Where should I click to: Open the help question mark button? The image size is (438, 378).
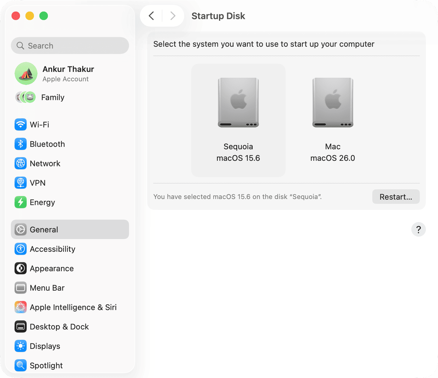pos(419,229)
